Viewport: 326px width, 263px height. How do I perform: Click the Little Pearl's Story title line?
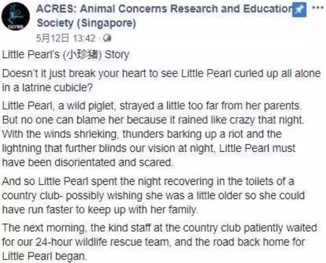tap(65, 55)
